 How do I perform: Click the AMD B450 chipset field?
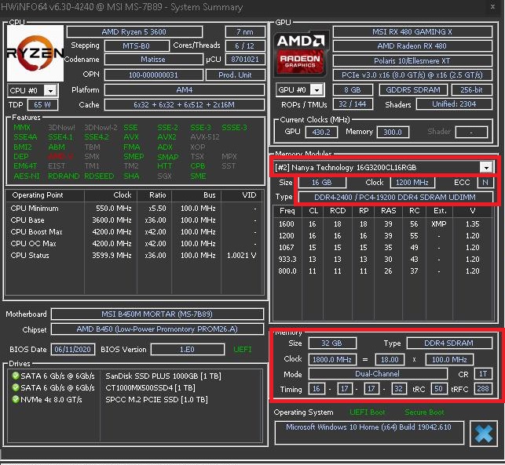coord(157,329)
